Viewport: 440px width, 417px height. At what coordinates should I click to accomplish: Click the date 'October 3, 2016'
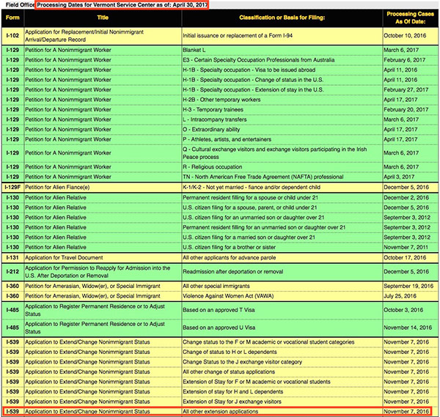[x=403, y=310]
